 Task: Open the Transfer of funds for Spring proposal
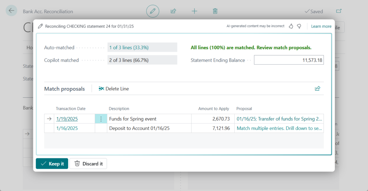pos(279,119)
